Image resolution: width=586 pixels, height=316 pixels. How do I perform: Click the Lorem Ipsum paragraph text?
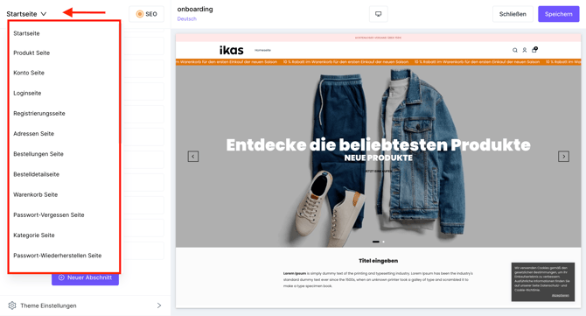click(378, 279)
